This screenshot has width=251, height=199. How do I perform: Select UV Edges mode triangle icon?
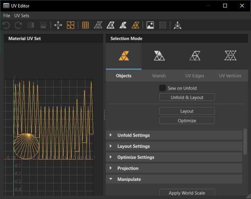(x=195, y=56)
